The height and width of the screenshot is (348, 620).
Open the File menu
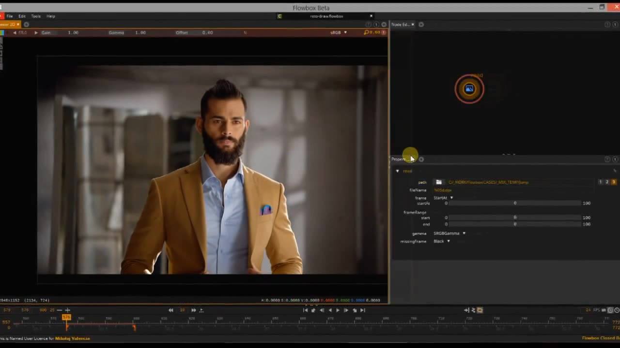10,16
